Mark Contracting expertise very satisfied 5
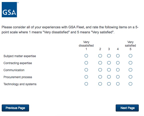144x116 pixels. click(130, 63)
